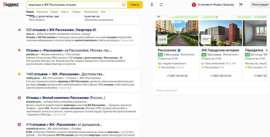This screenshot has height=137, width=270.
Task: Open search settings sliders icon
Action: pyautogui.click(x=161, y=5)
